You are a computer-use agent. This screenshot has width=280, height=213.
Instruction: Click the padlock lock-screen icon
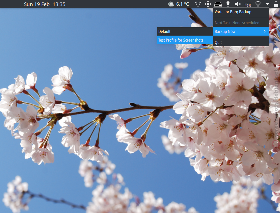(276, 4)
